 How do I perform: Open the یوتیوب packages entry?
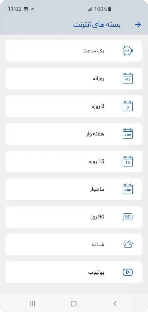tap(74, 272)
